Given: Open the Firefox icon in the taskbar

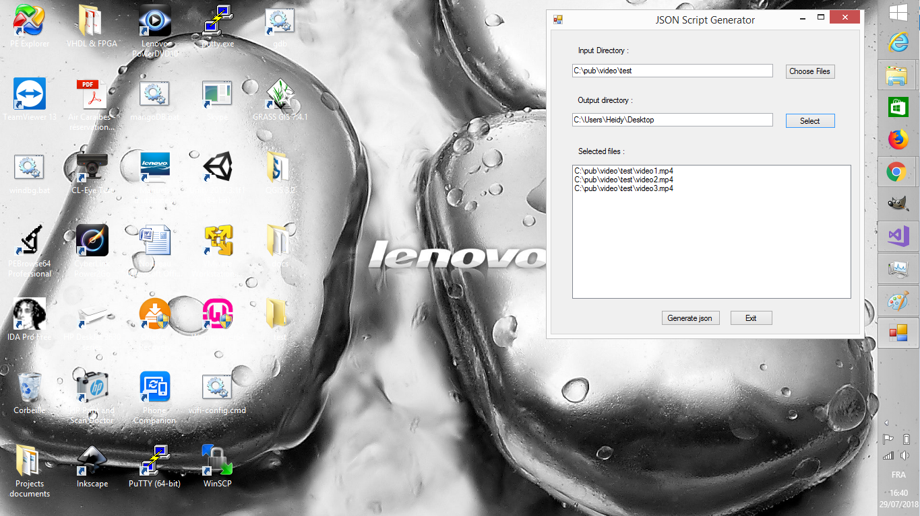Looking at the screenshot, I should 898,139.
